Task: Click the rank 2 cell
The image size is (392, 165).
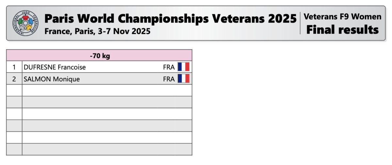Action: (x=14, y=79)
